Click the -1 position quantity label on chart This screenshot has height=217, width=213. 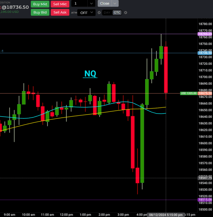point(2,51)
